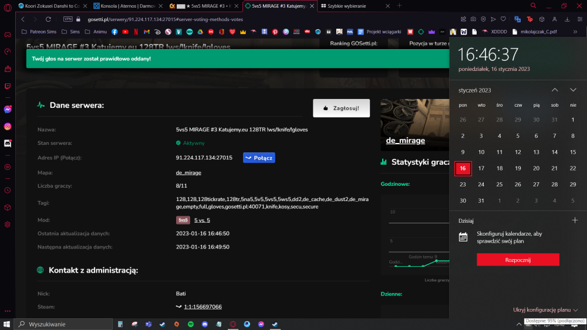Open 'XDDDD' bookmark
The image size is (587, 330).
click(494, 32)
